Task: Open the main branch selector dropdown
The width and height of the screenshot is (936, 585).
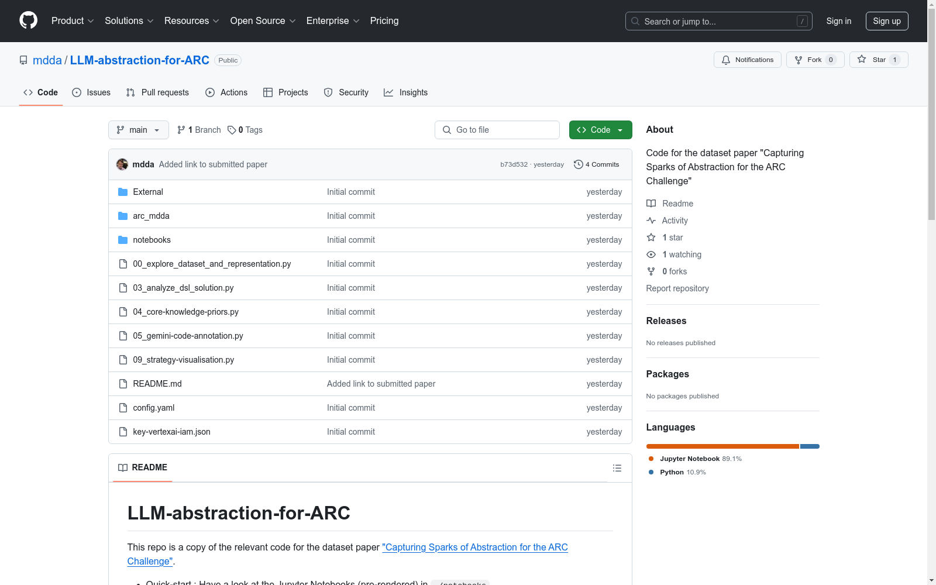Action: click(x=139, y=130)
